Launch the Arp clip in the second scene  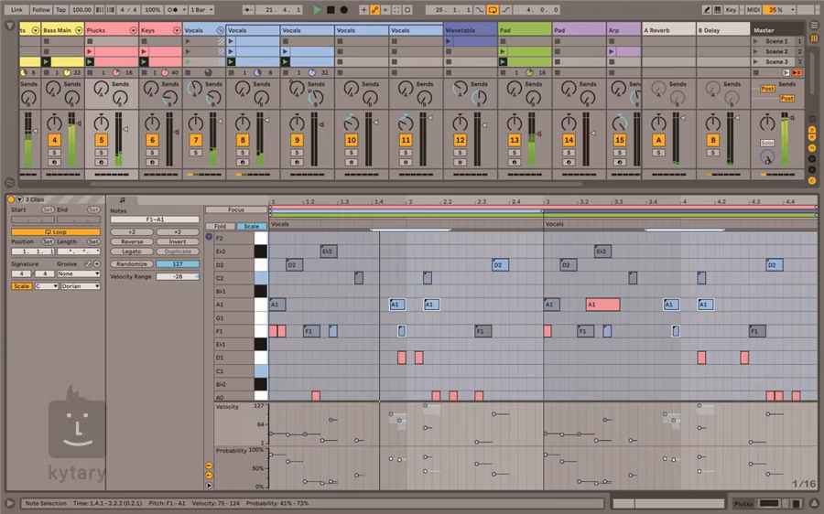[613, 52]
